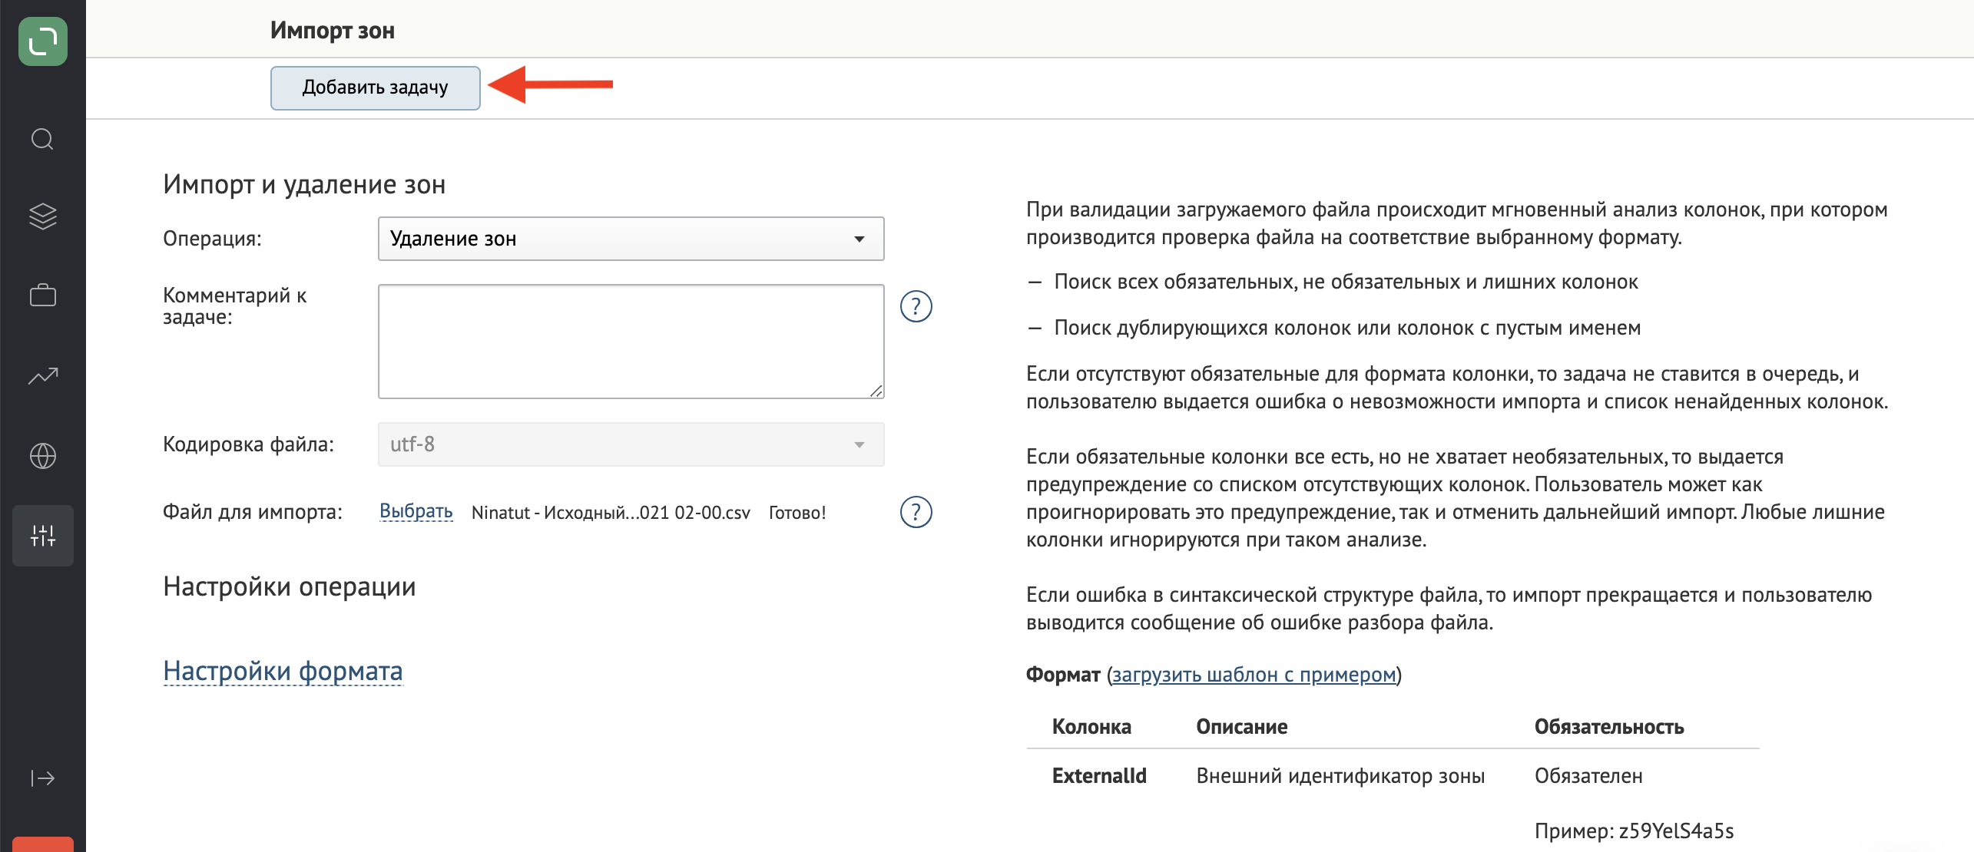Open the Операция dropdown showing Удаление зон

631,239
